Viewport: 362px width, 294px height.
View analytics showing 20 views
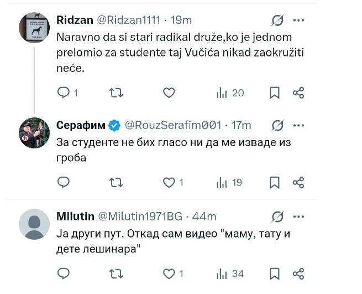coord(230,93)
